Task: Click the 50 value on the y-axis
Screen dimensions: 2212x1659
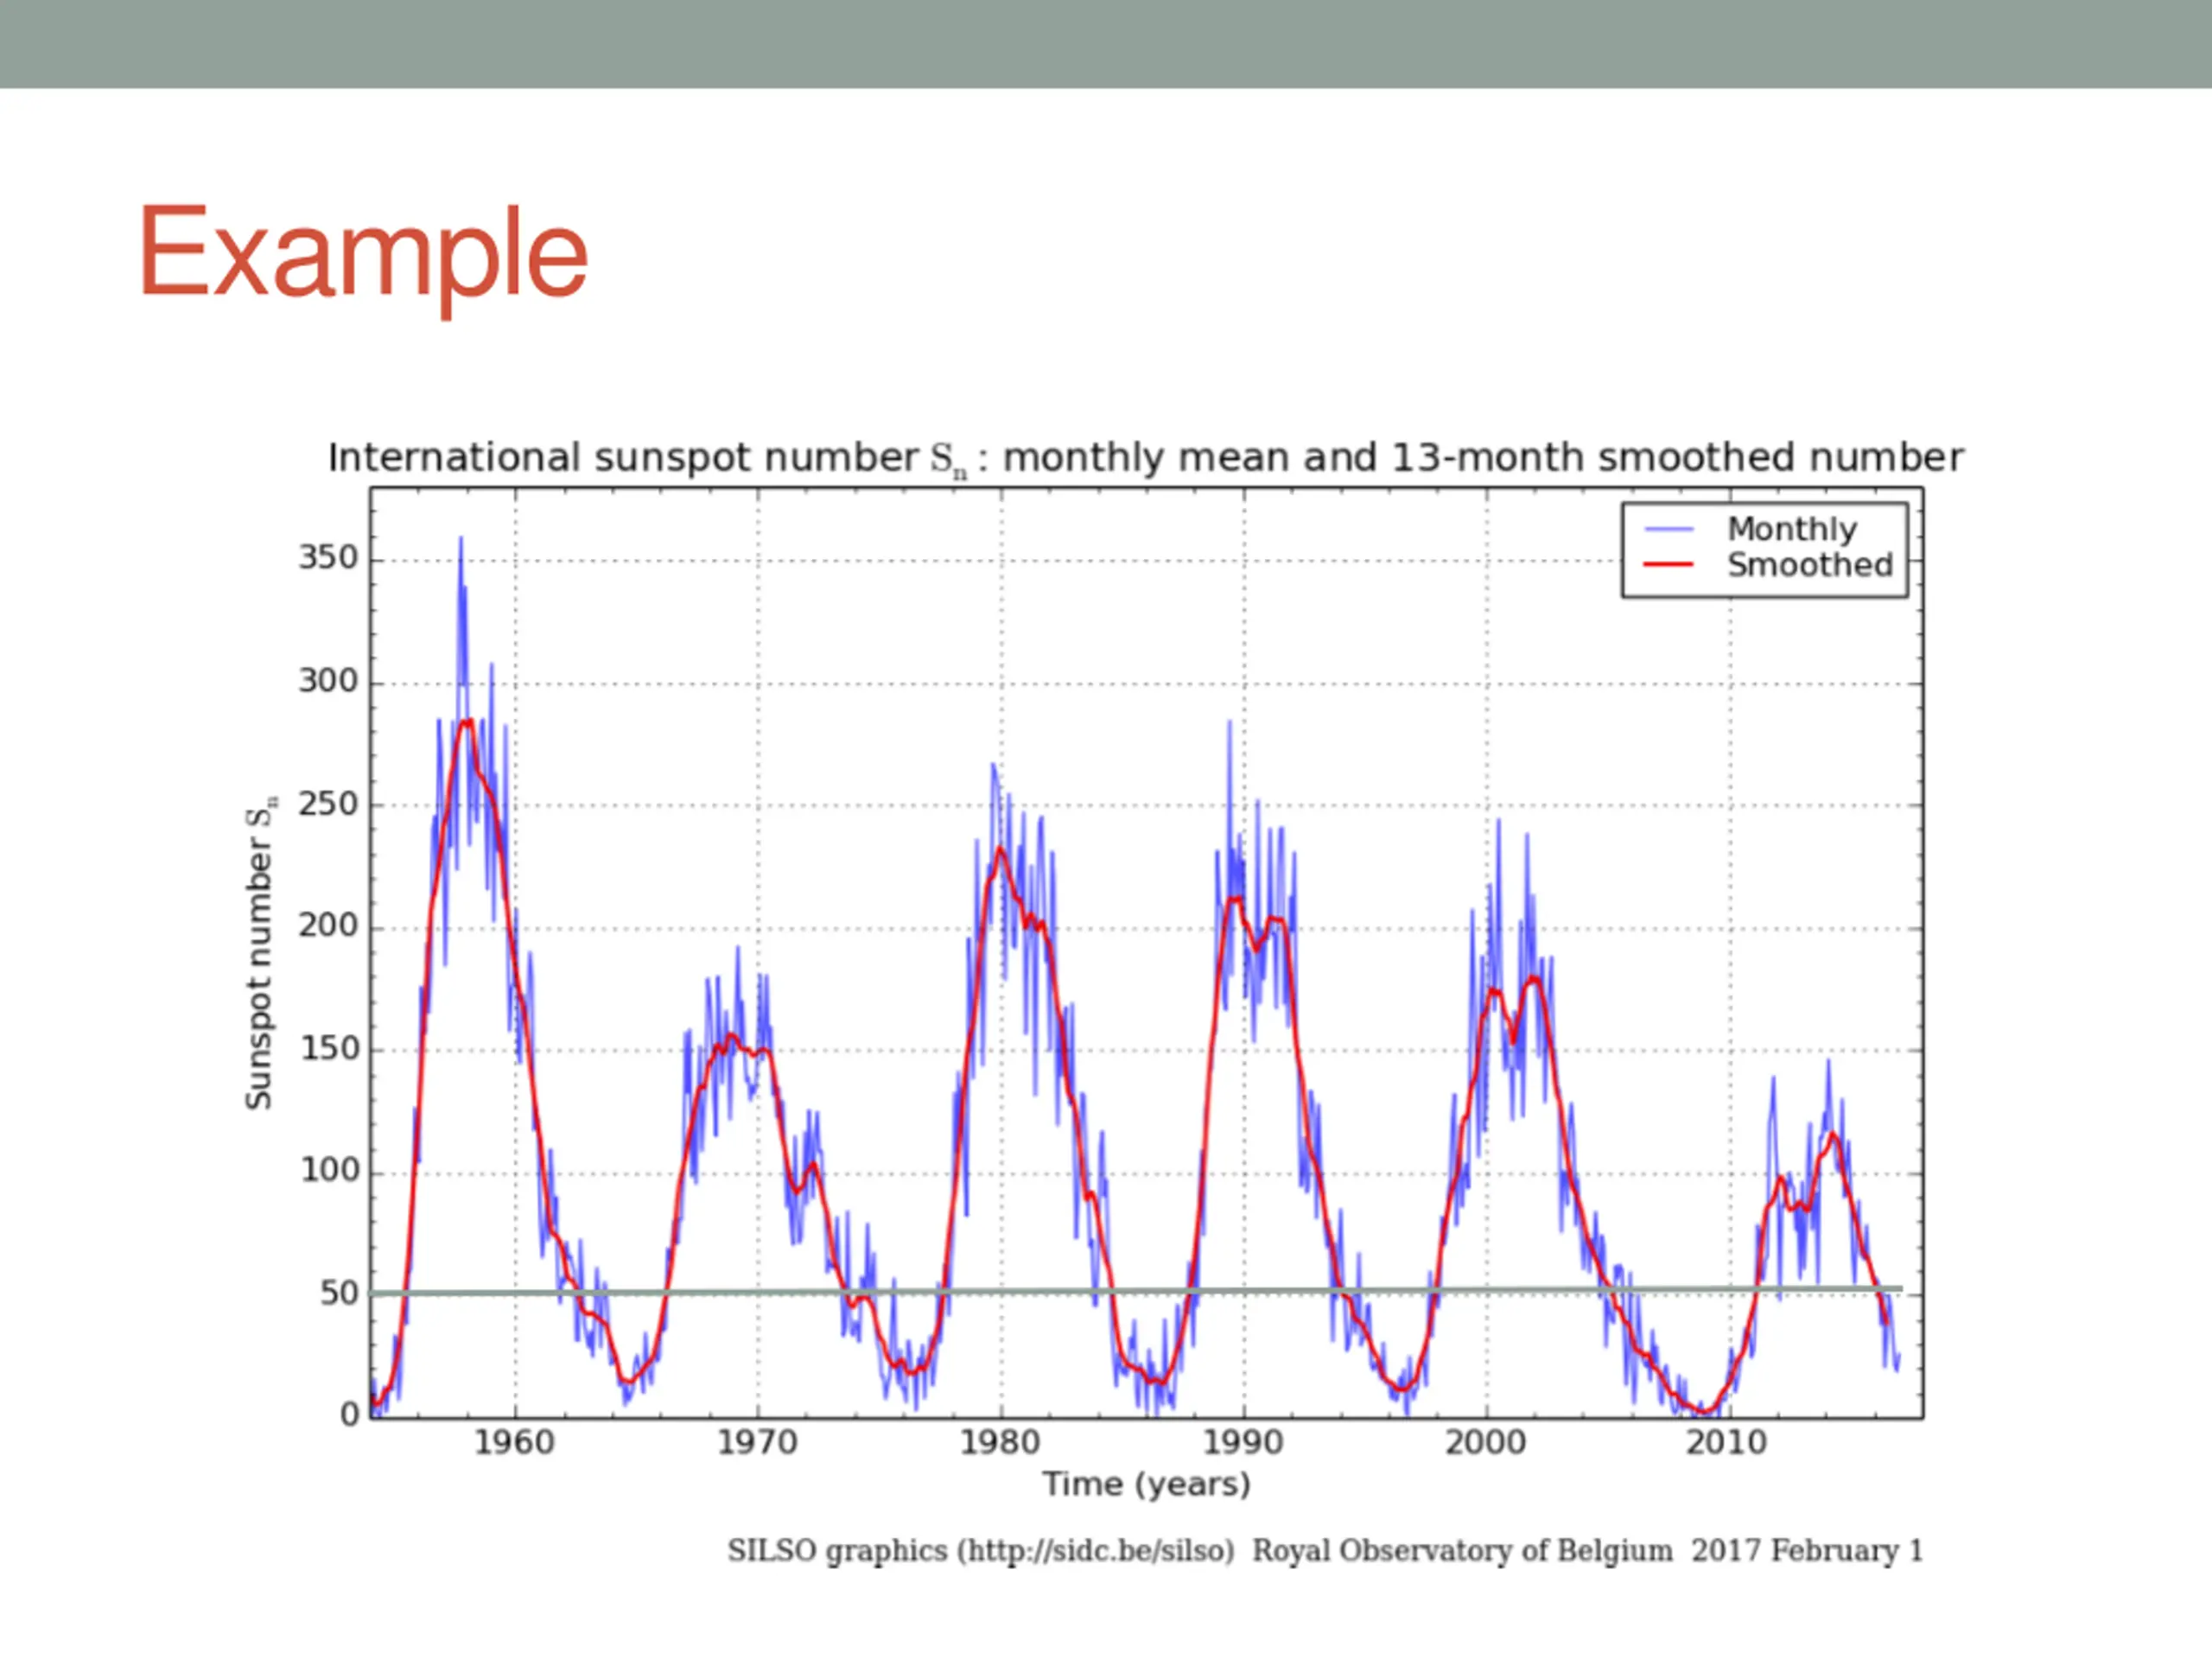Action: [x=339, y=1294]
